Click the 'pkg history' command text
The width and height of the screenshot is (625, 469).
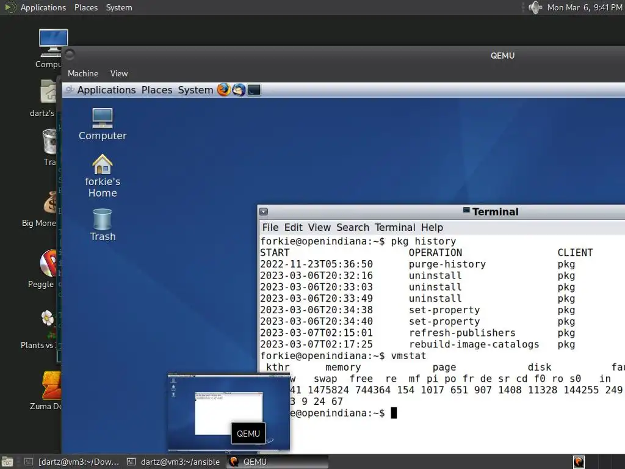(424, 242)
